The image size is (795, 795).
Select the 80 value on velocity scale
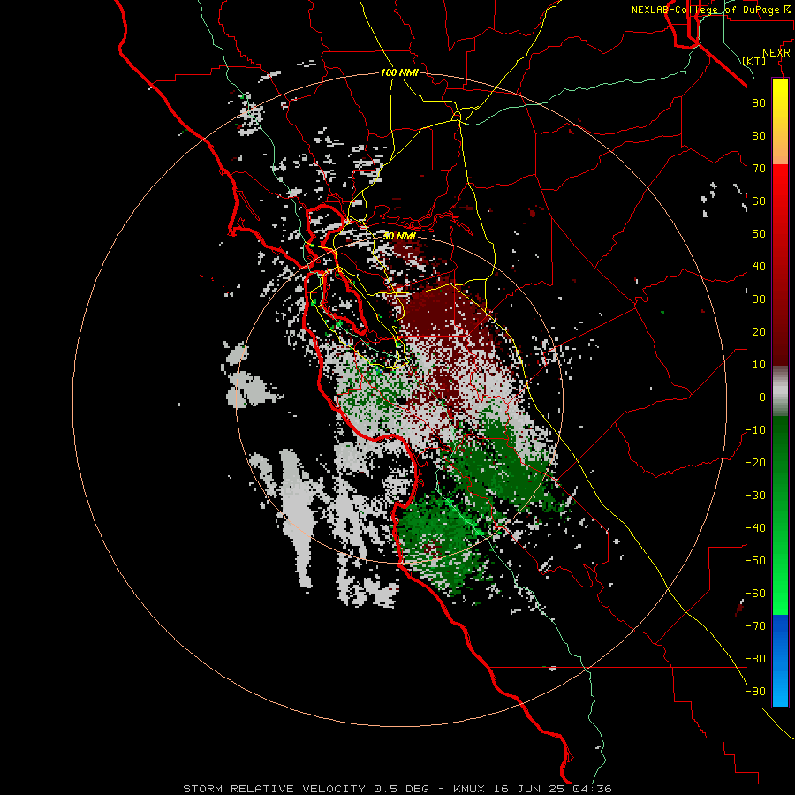(759, 135)
